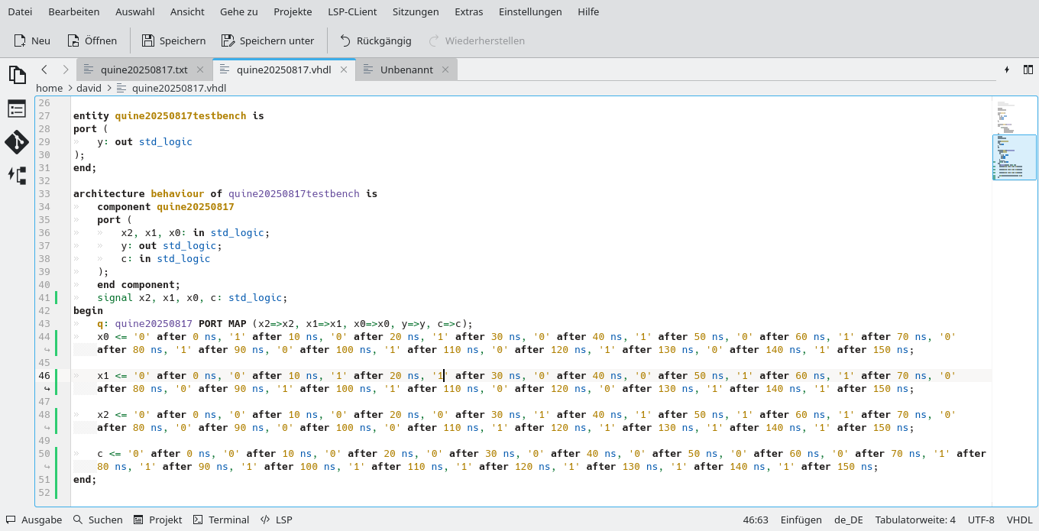
Task: Open the Tabulatorweite: 4 tab-width menu
Action: tap(917, 520)
